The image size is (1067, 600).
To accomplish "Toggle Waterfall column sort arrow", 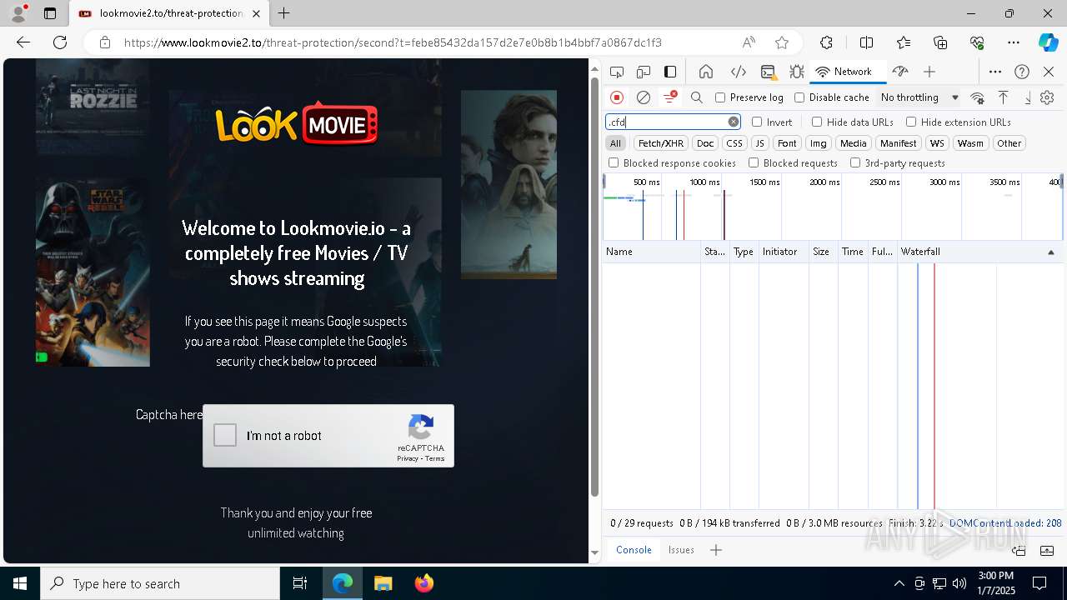I will [x=1050, y=252].
